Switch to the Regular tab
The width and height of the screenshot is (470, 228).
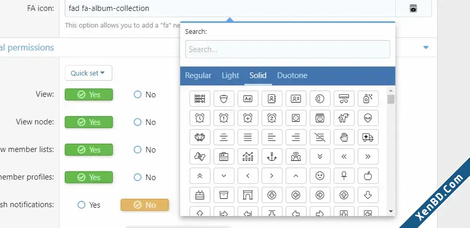(198, 75)
